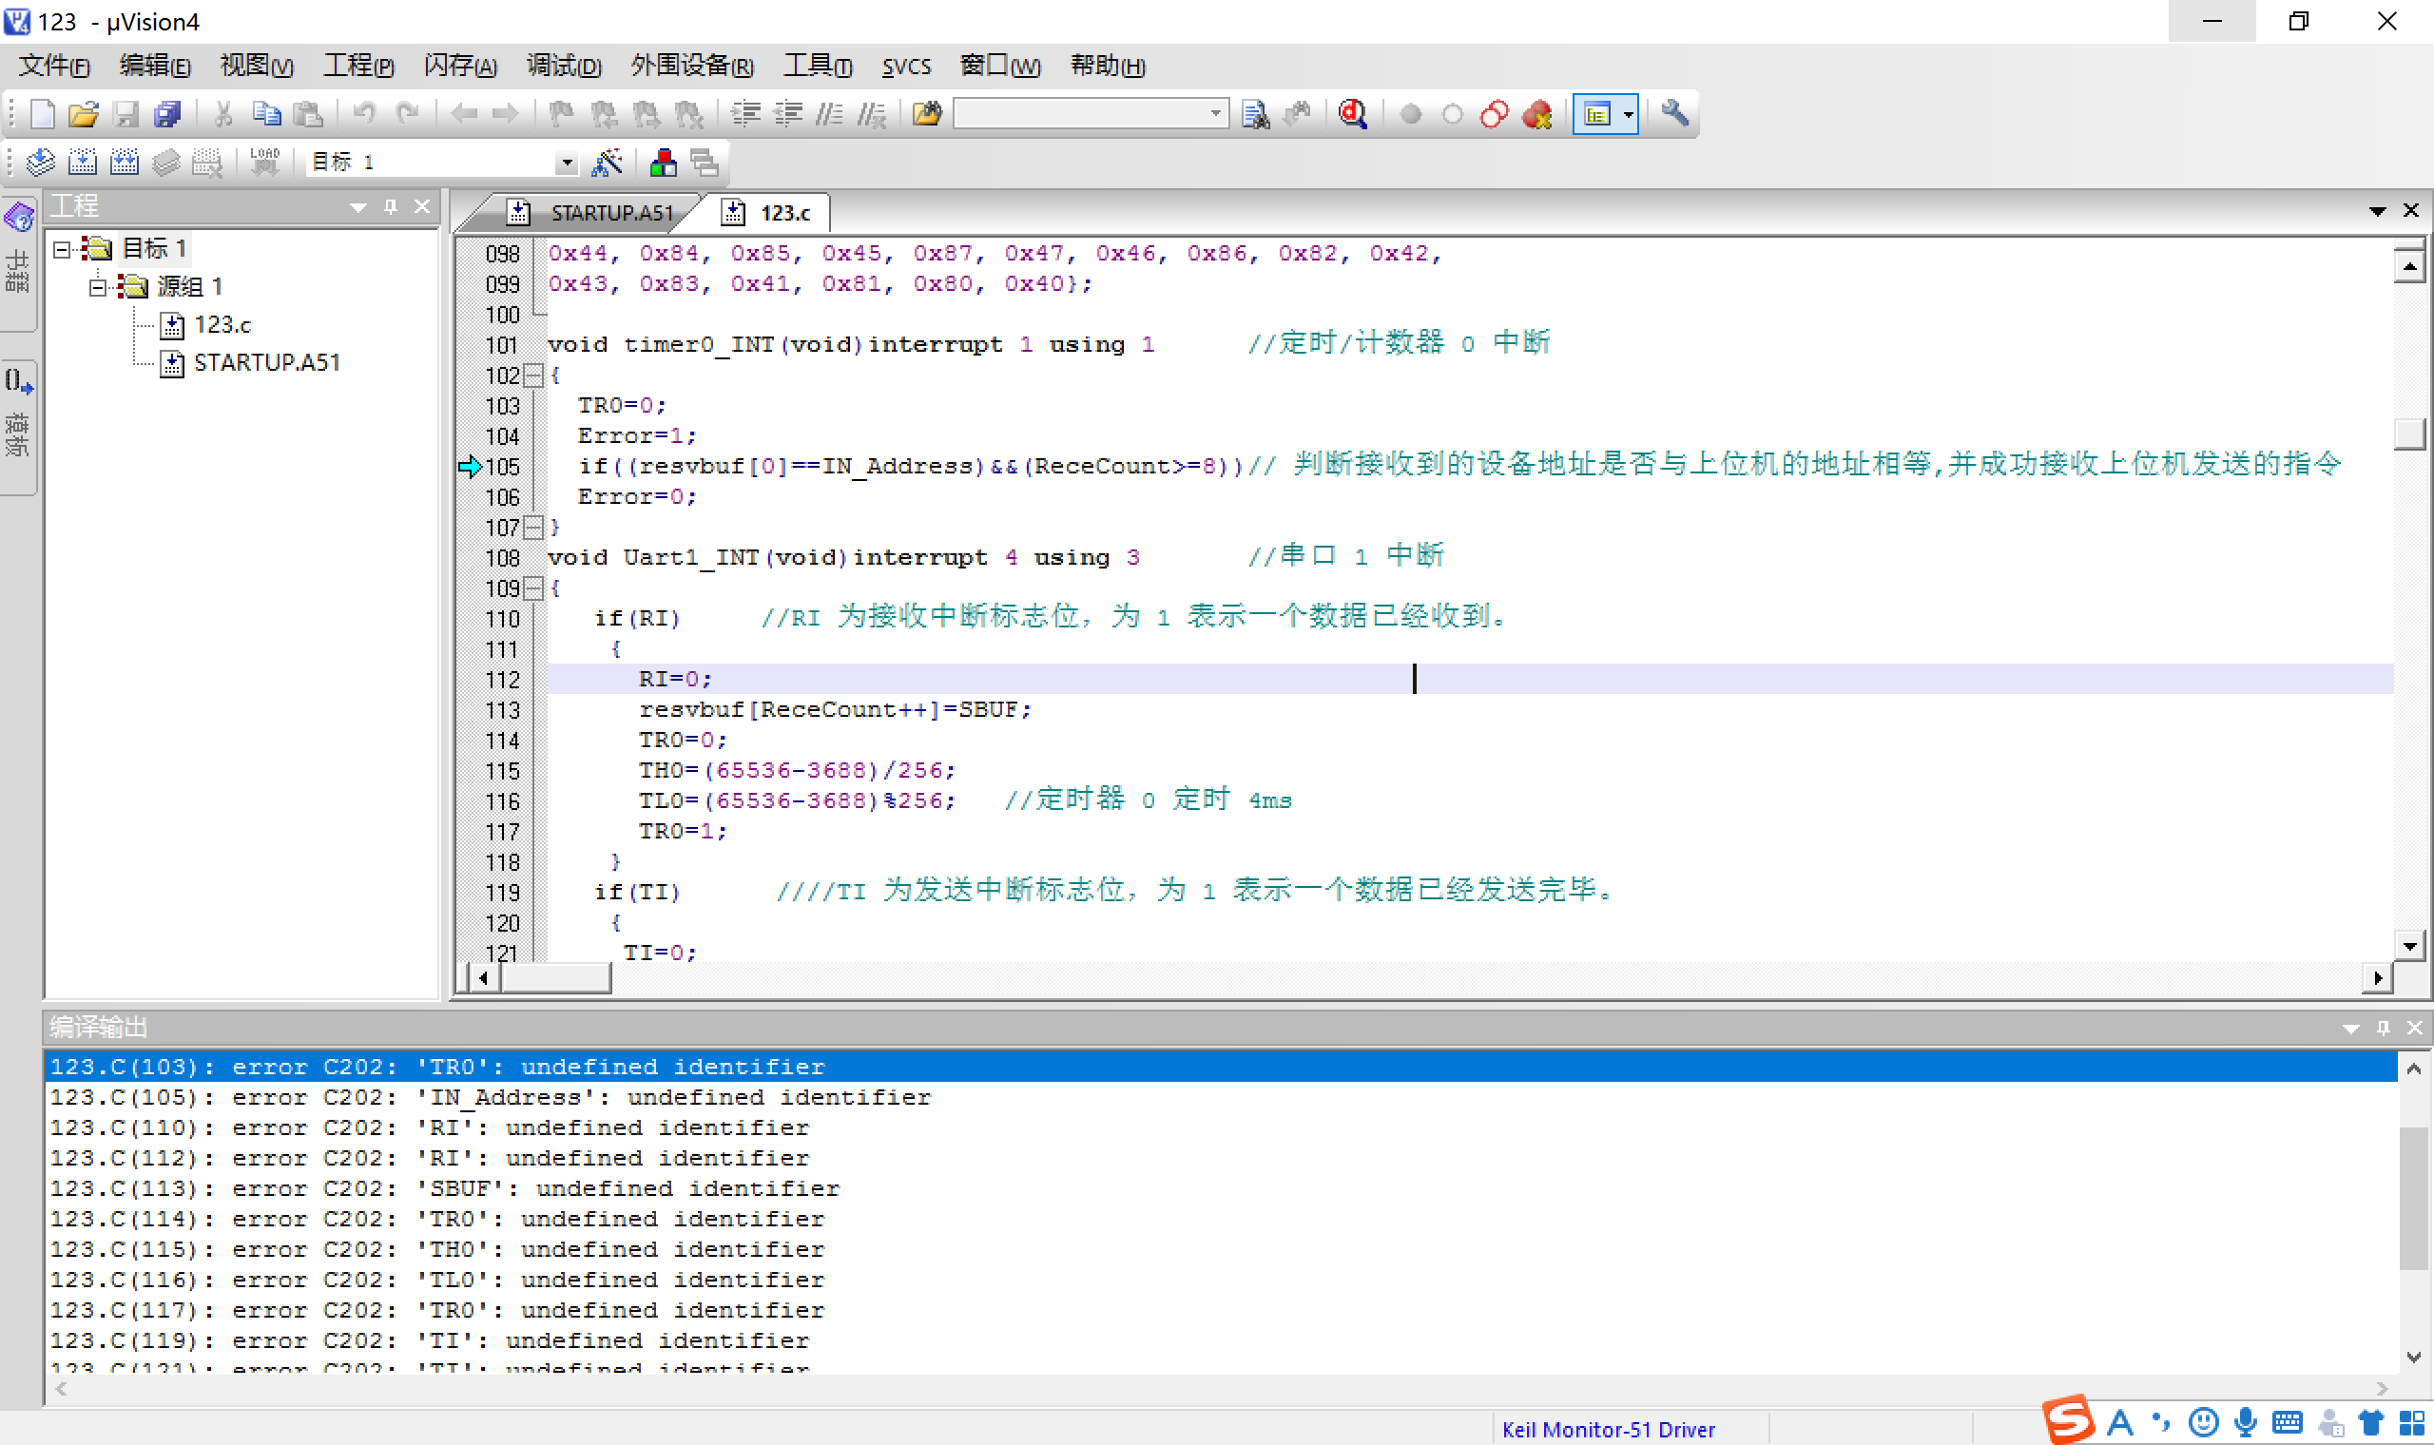Collapse the '源组 1' tree node
This screenshot has width=2434, height=1445.
pos(98,286)
